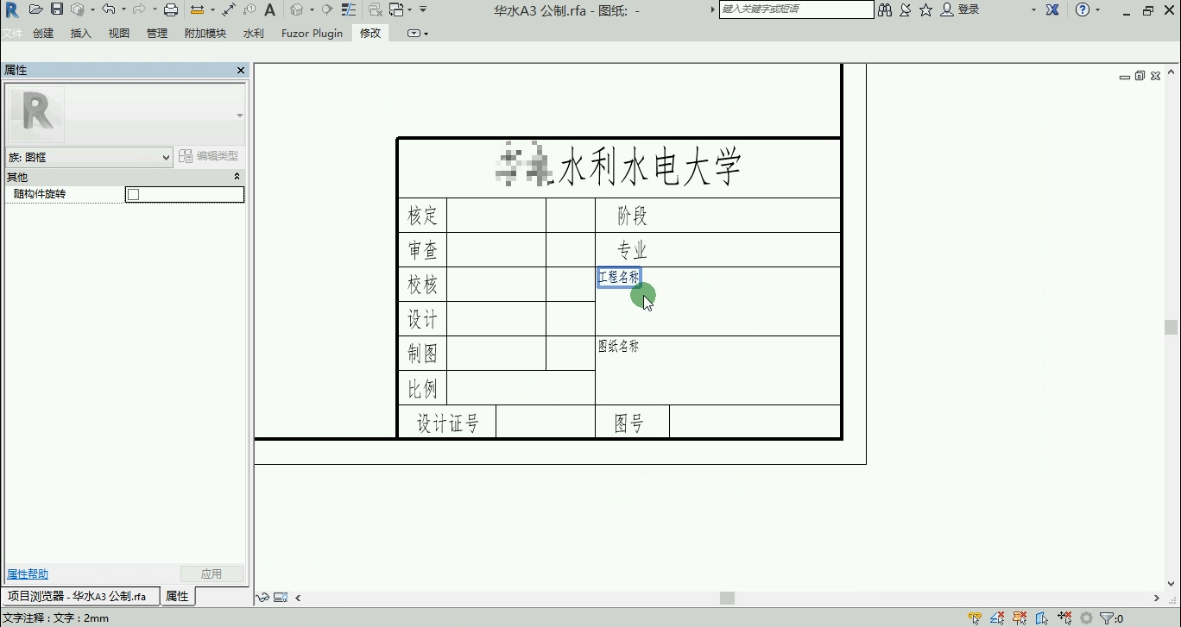Open Help question mark icon
1181x627 pixels.
(1083, 9)
